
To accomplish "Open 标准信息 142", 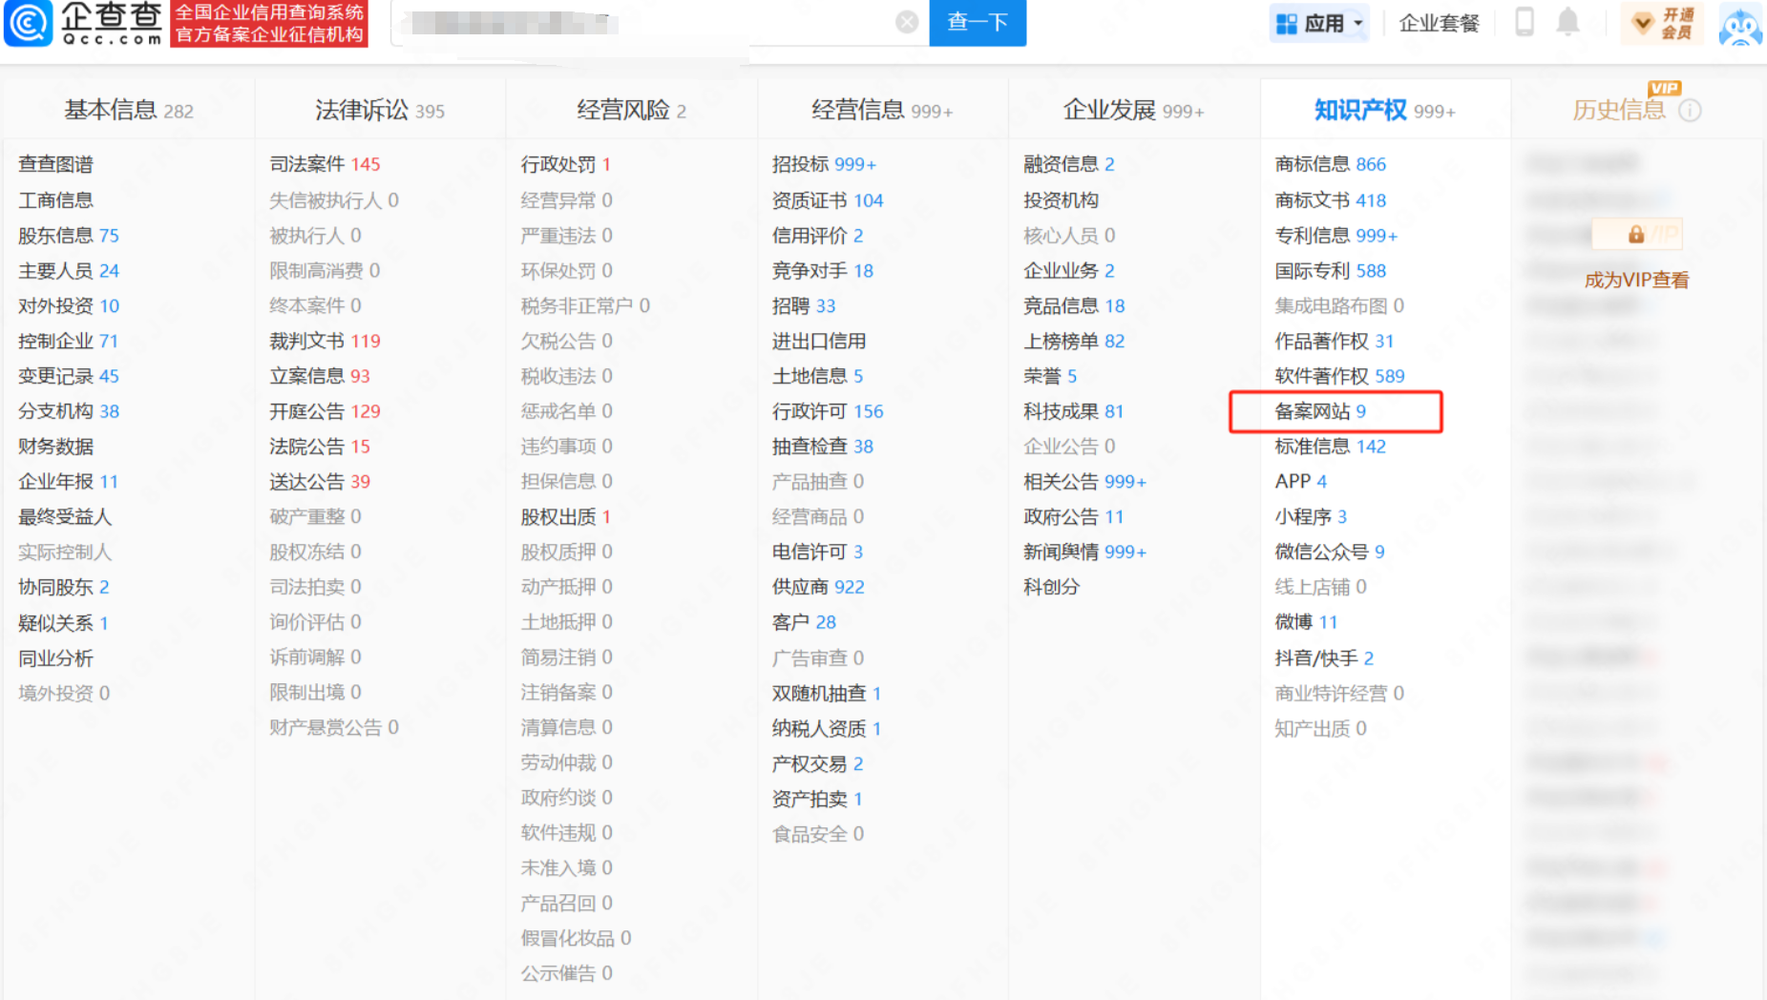I will point(1331,447).
